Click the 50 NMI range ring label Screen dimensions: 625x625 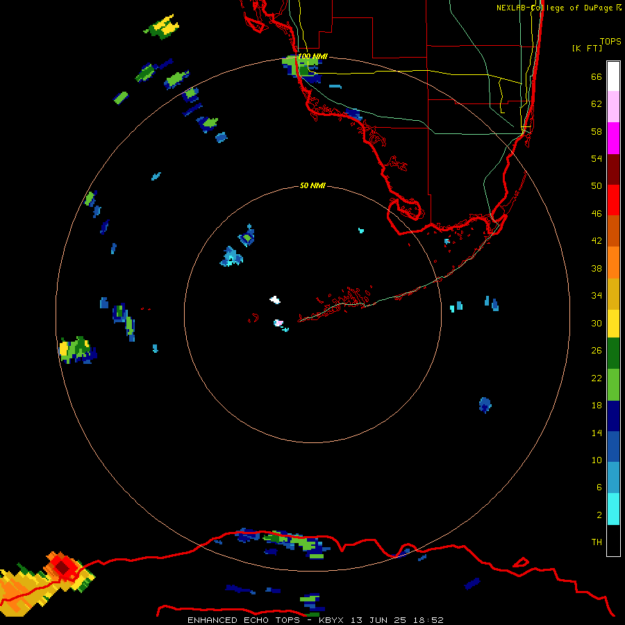pos(312,185)
